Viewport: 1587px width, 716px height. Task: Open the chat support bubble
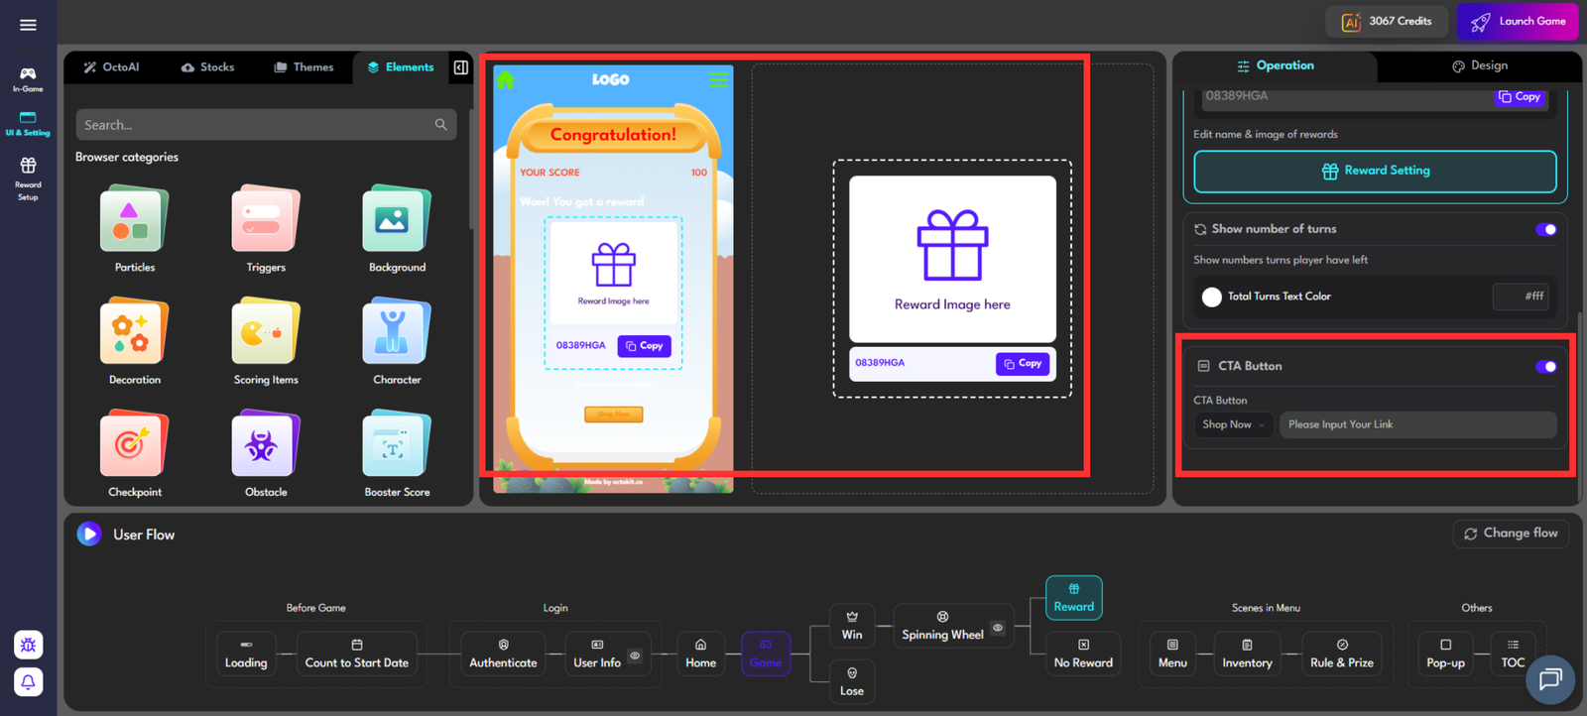[x=1549, y=679]
